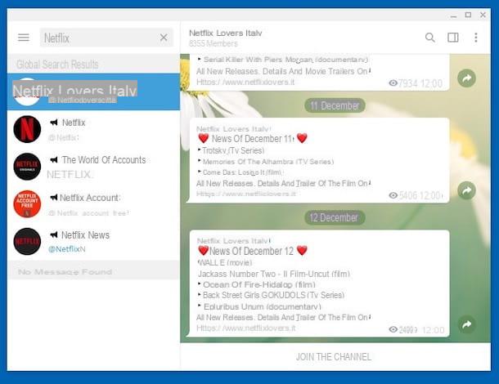Click the 12 December date badge
The width and height of the screenshot is (499, 384).
[x=334, y=218]
